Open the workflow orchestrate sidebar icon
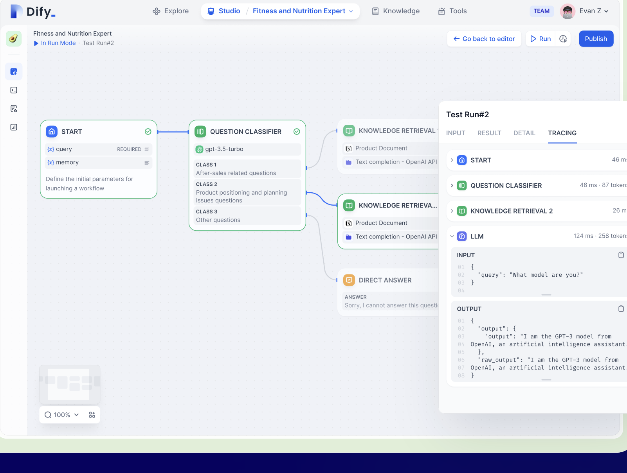Image resolution: width=627 pixels, height=473 pixels. (14, 72)
